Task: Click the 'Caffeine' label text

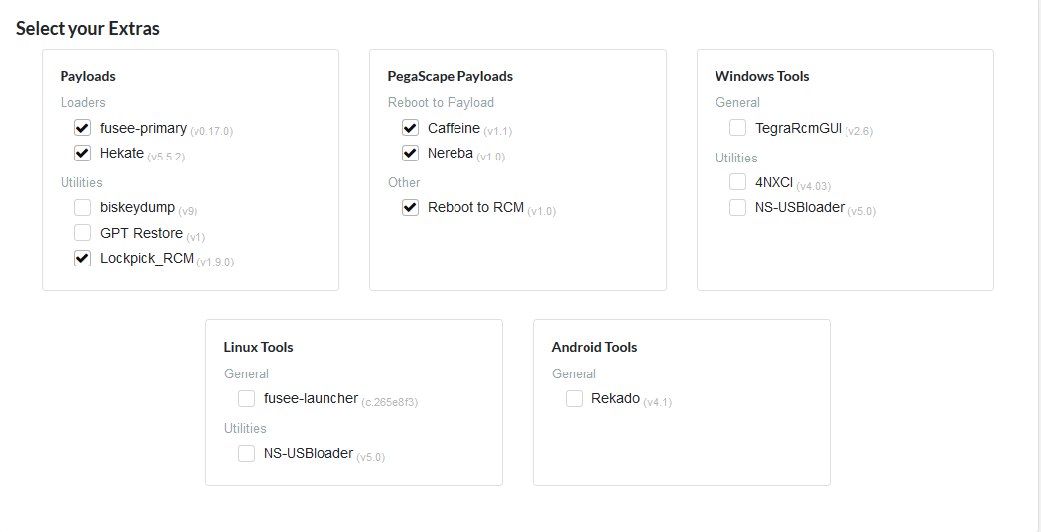Action: click(455, 128)
